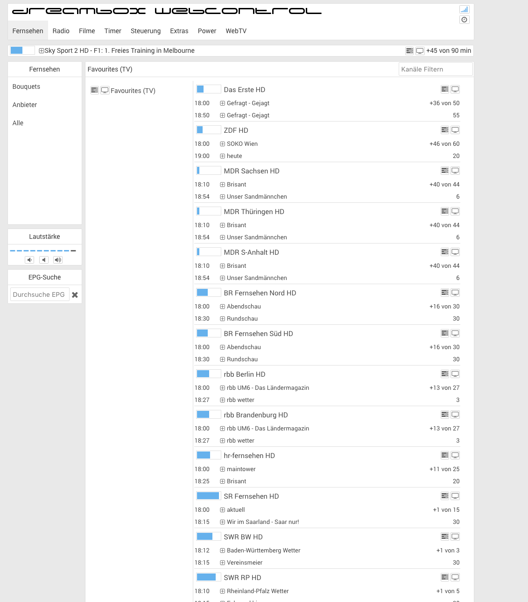
Task: Click the Kanäle Filtern input field
Action: tap(435, 69)
